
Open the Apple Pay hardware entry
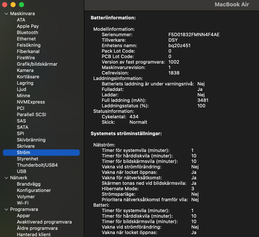[x=28, y=26]
